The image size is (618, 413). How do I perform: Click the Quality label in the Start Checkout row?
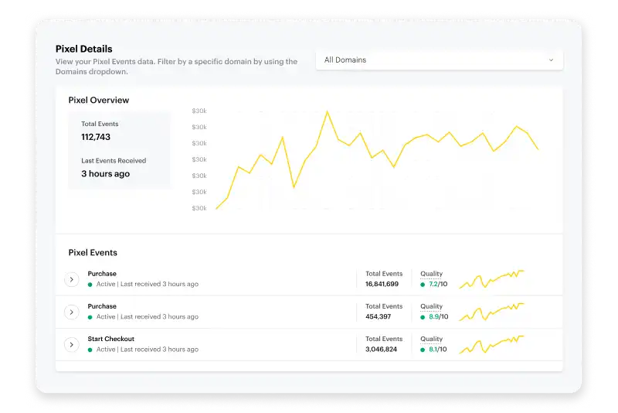pos(431,339)
